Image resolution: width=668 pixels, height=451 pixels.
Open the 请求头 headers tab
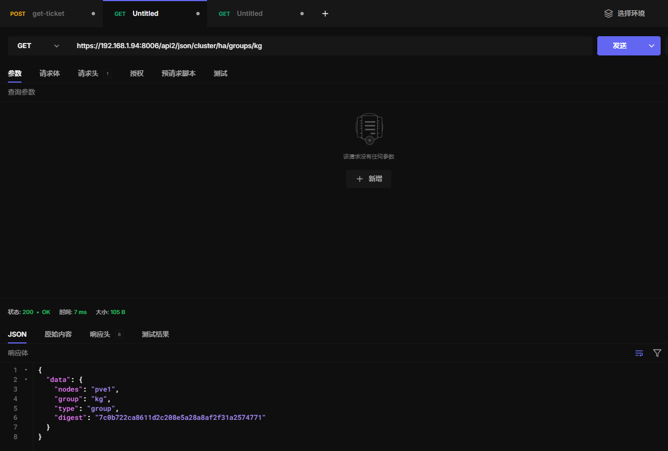(x=88, y=74)
